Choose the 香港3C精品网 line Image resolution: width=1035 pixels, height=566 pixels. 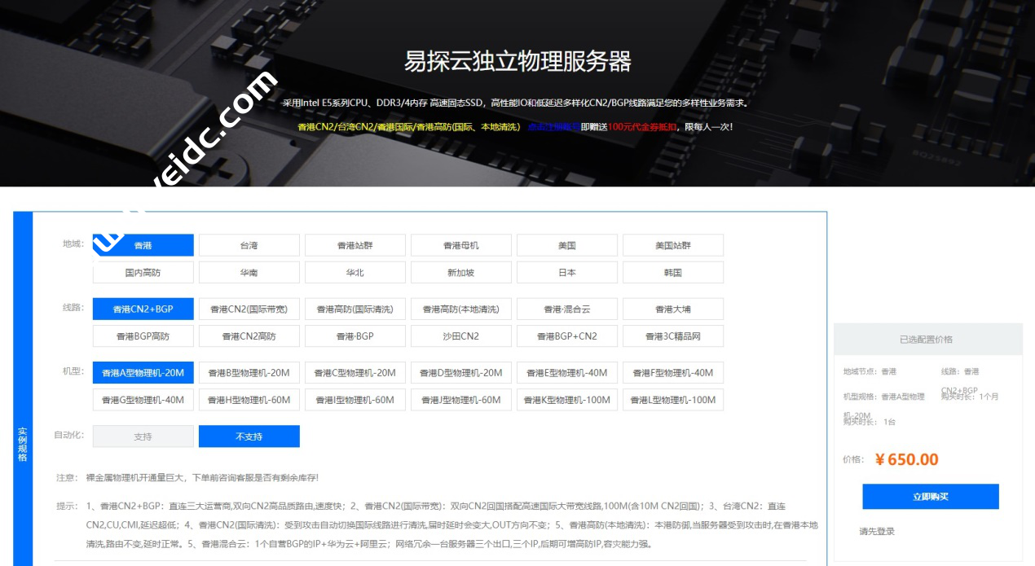pyautogui.click(x=673, y=336)
